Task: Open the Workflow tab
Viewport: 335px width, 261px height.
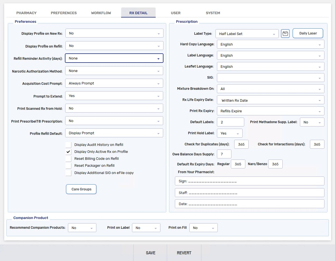Action: pyautogui.click(x=101, y=13)
